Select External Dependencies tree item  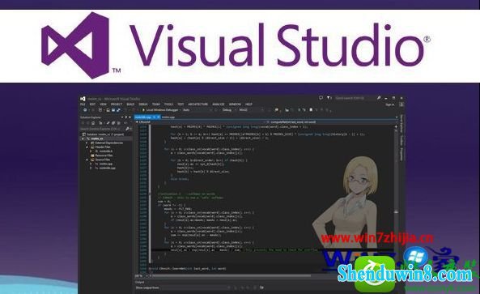tap(107, 143)
